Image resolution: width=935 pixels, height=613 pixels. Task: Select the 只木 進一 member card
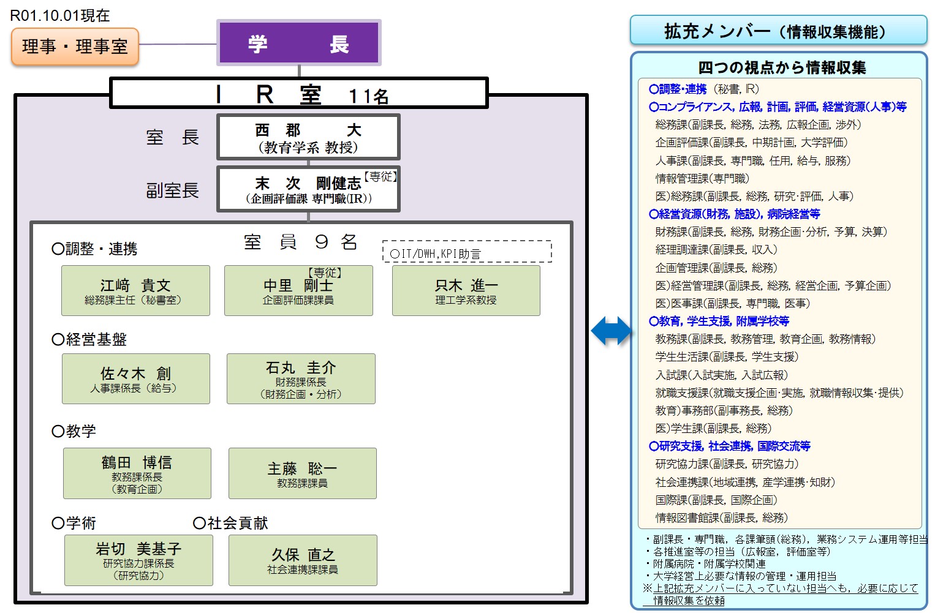(x=466, y=291)
